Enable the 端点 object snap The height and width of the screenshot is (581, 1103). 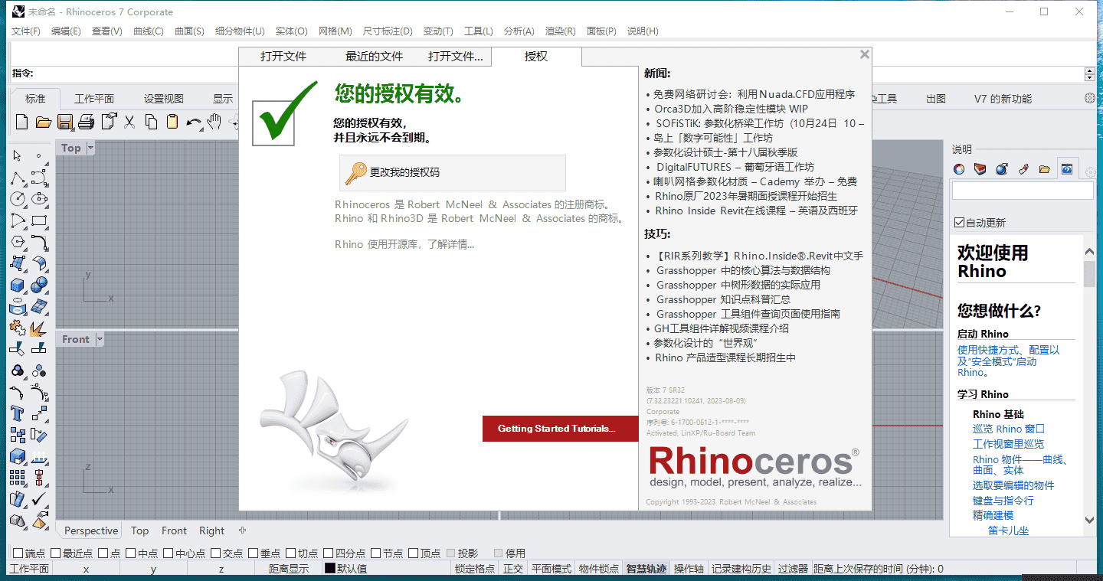tap(18, 553)
